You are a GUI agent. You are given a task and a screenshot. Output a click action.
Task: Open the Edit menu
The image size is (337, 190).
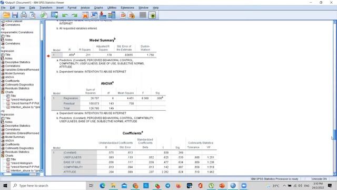[x=12, y=7]
